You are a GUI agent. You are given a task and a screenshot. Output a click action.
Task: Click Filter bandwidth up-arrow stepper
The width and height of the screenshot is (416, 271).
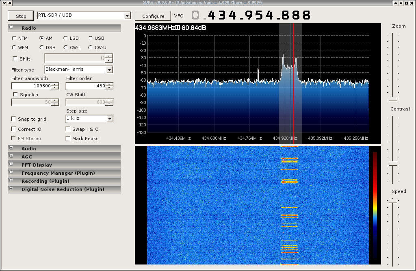[54, 85]
